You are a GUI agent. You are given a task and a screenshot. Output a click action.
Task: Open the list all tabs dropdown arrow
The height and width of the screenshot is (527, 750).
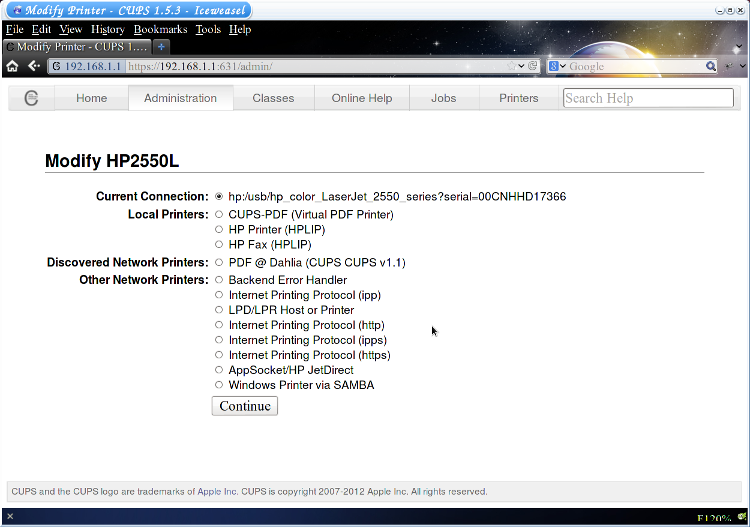pos(739,47)
